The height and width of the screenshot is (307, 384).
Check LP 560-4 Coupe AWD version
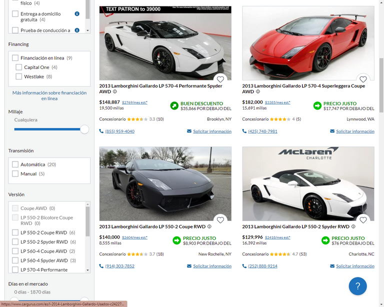point(15,251)
